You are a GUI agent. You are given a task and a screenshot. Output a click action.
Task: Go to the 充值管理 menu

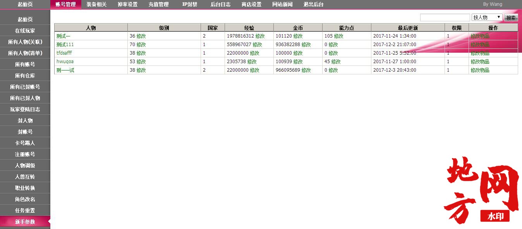coord(158,5)
